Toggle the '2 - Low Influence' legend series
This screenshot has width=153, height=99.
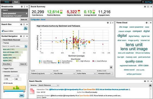(x=46, y=61)
